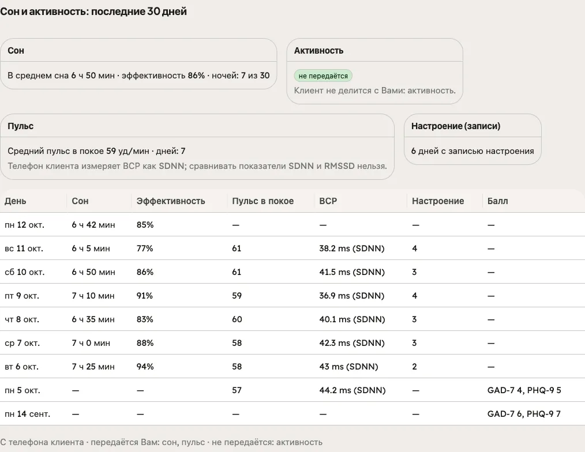Select the date cell "пн 14 сент."
585x452 pixels.
coord(27,414)
